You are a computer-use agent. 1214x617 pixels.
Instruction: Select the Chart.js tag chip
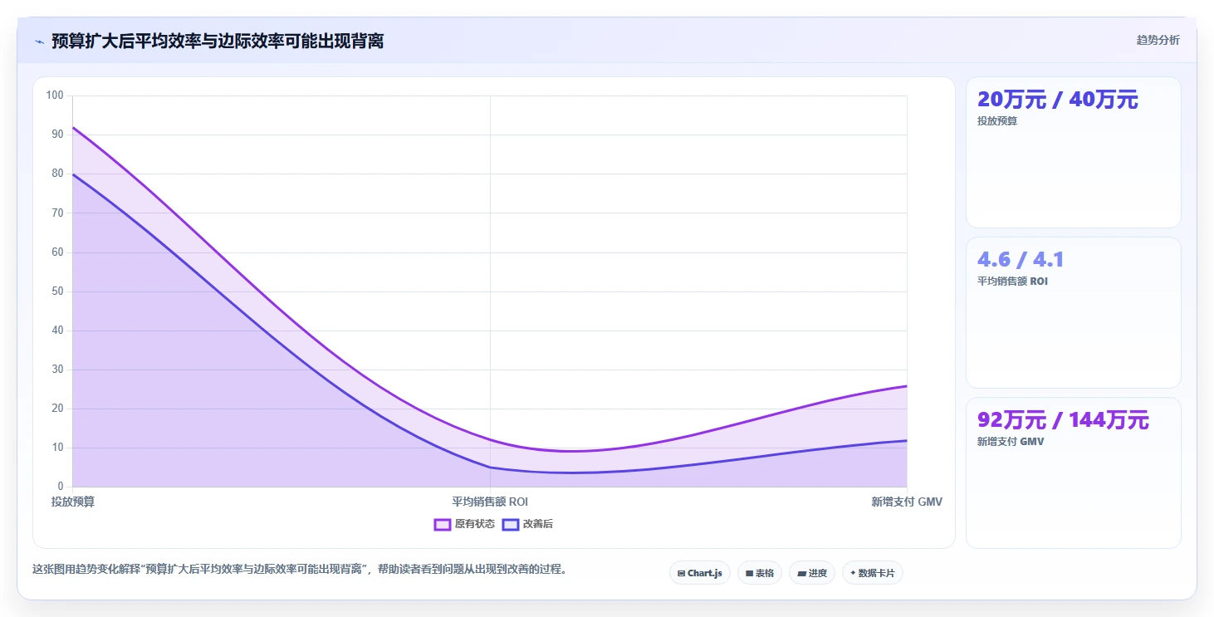700,573
